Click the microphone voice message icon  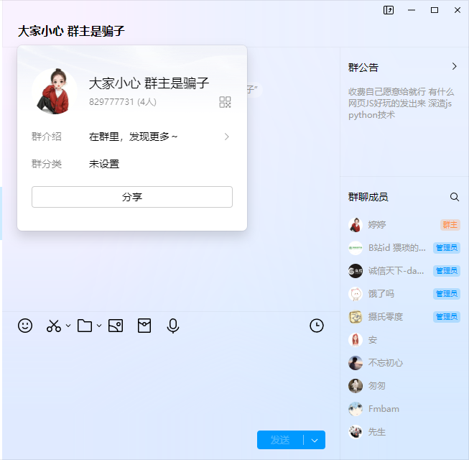click(x=173, y=326)
